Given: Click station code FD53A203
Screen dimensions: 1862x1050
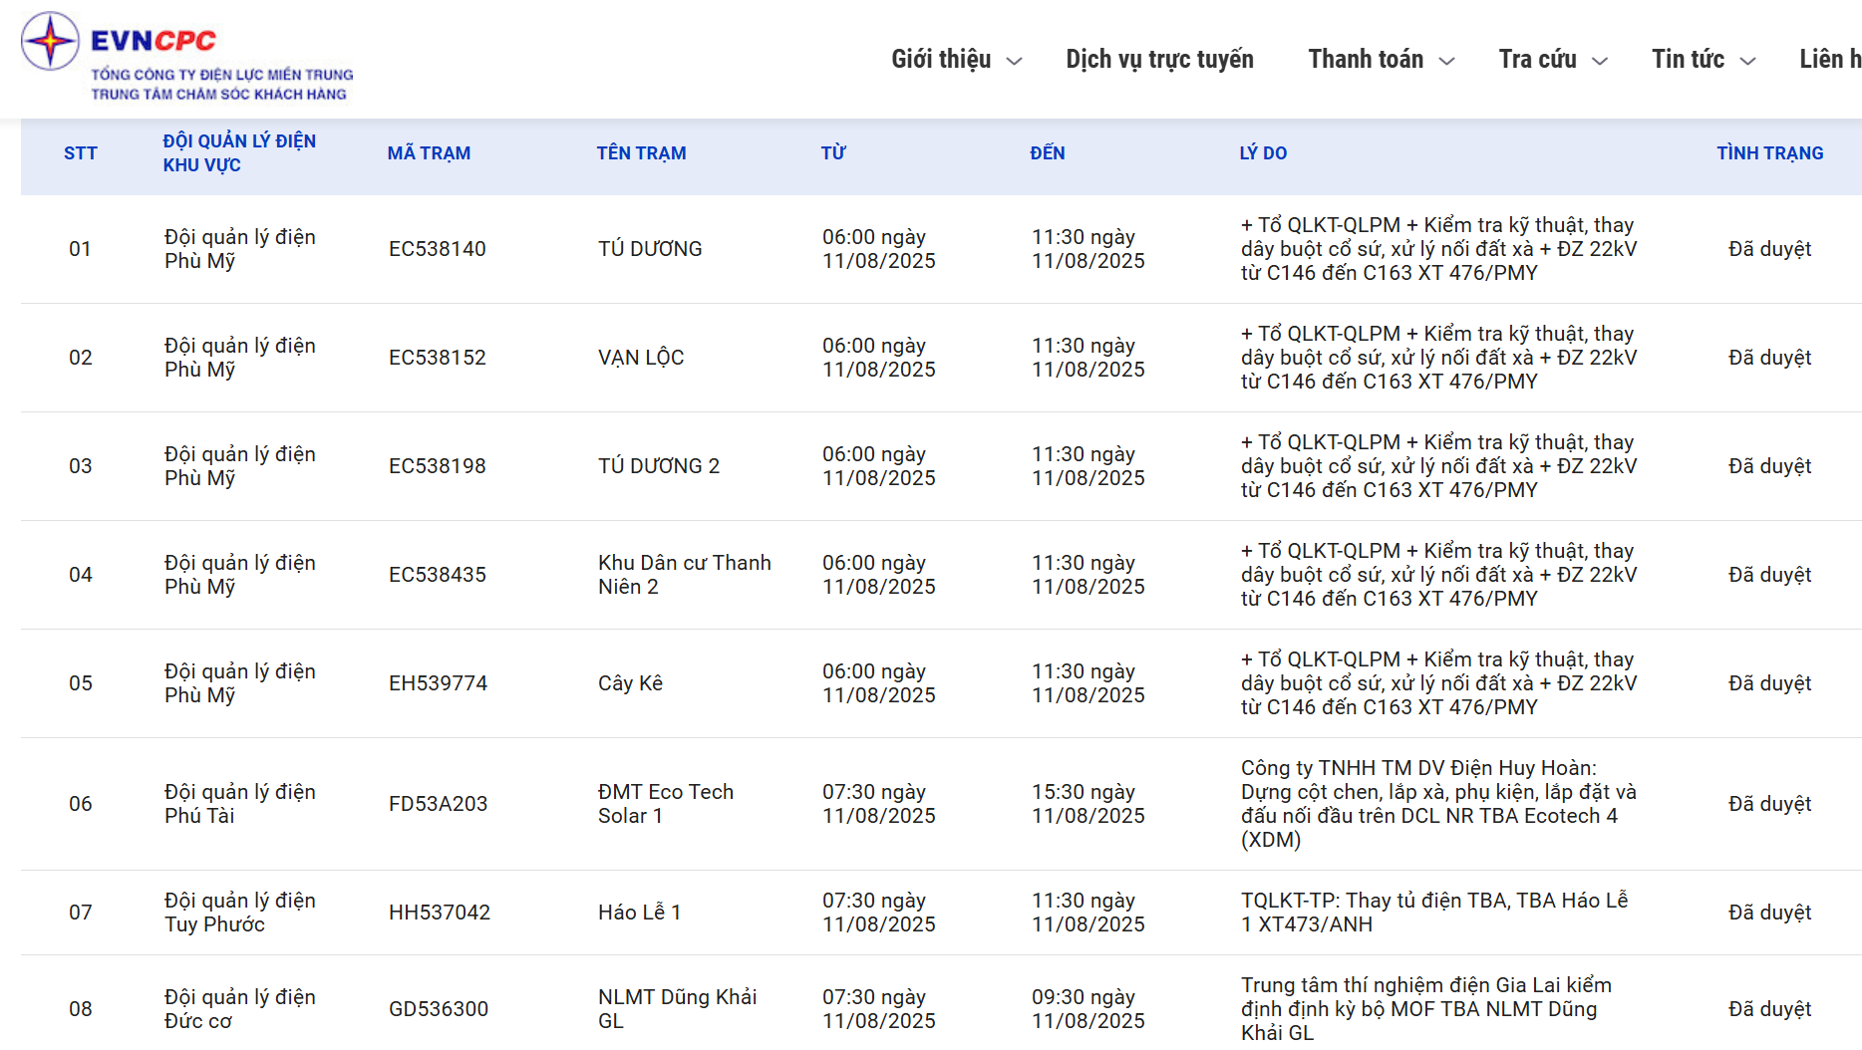Looking at the screenshot, I should tap(438, 804).
